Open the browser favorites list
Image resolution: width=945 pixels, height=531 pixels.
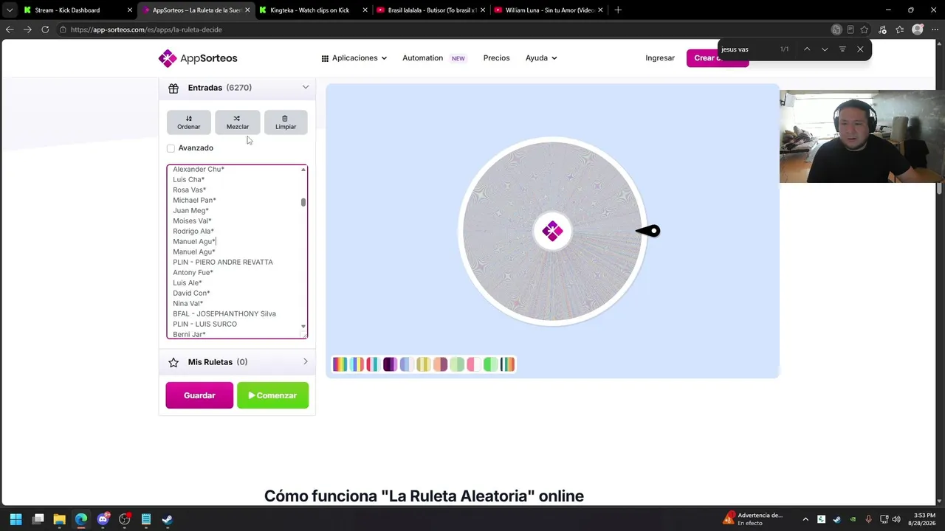[x=900, y=29]
